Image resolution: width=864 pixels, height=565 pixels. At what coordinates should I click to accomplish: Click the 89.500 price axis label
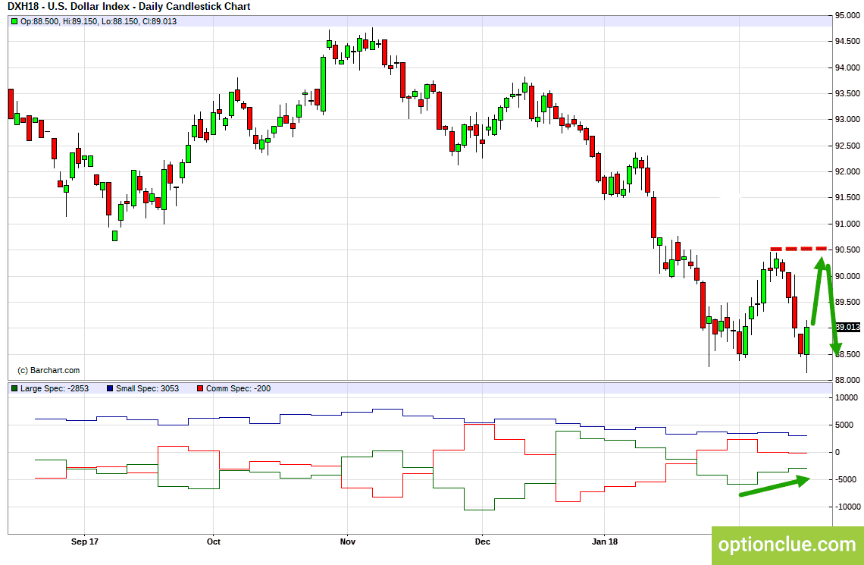coord(847,303)
